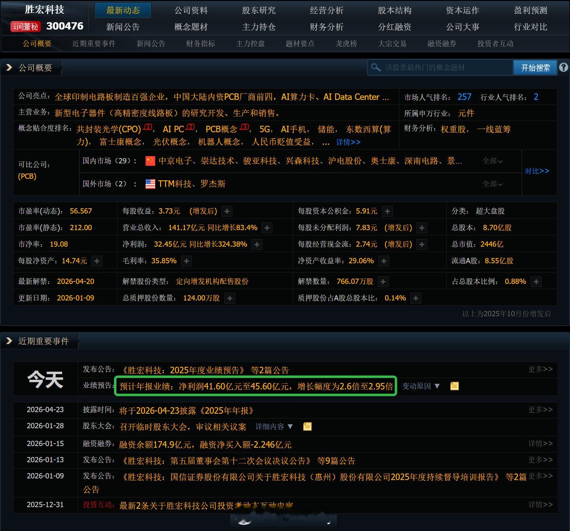Open comparable company 沪电股份
570x531 pixels.
point(345,161)
